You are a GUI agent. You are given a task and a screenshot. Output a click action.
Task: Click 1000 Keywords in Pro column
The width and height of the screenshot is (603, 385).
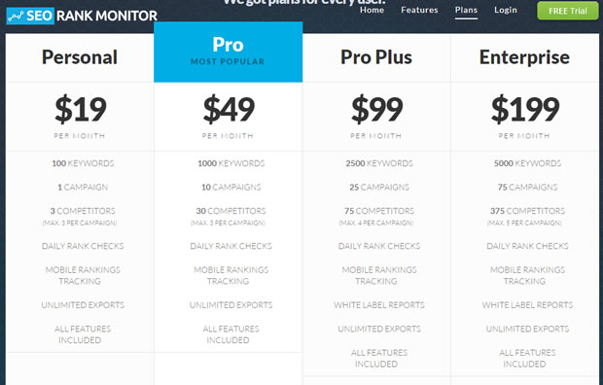click(231, 163)
